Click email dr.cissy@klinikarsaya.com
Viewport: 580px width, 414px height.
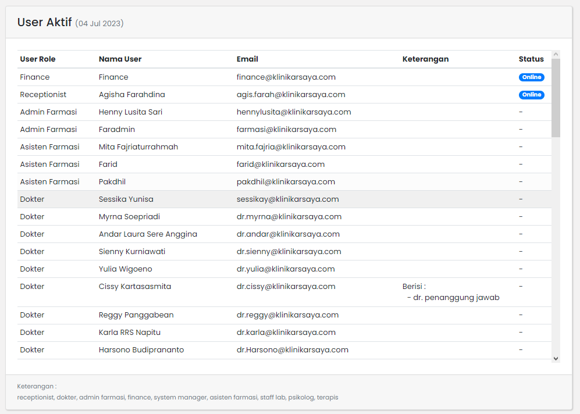click(x=286, y=287)
